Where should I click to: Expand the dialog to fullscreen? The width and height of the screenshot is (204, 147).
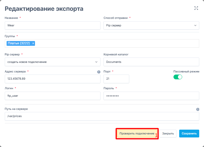pyautogui.click(x=196, y=8)
